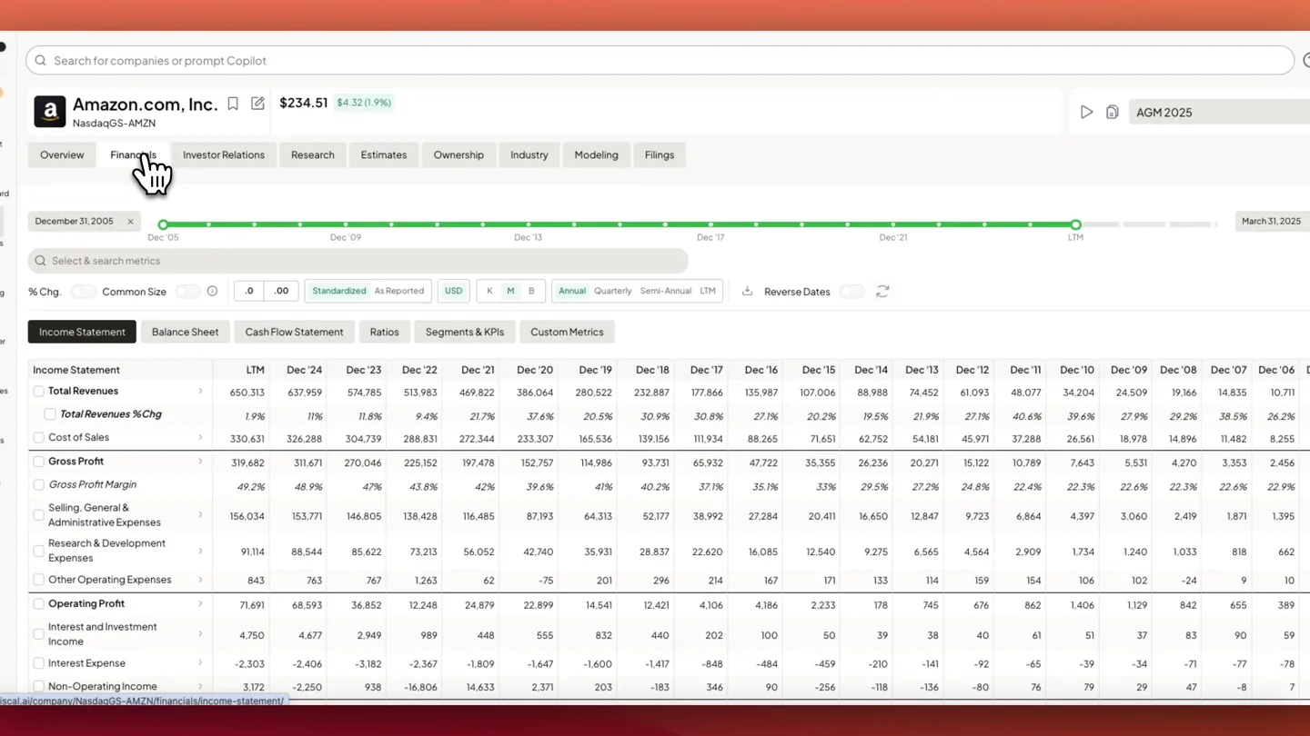1310x736 pixels.
Task: Click the Dec '05 start handle on timeline
Action: pos(163,224)
